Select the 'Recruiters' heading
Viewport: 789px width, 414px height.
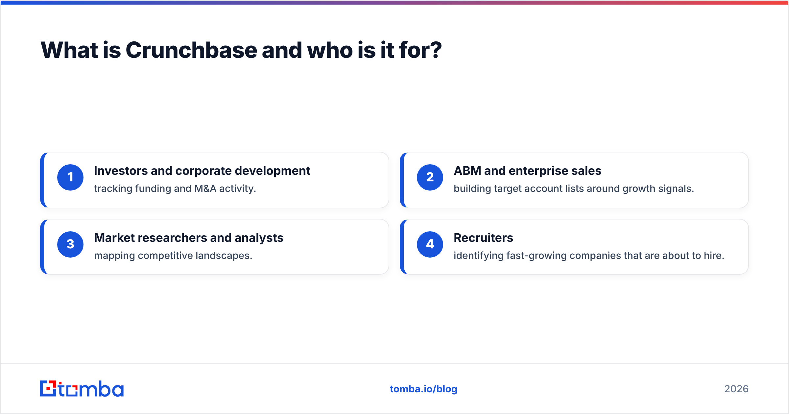pos(483,238)
